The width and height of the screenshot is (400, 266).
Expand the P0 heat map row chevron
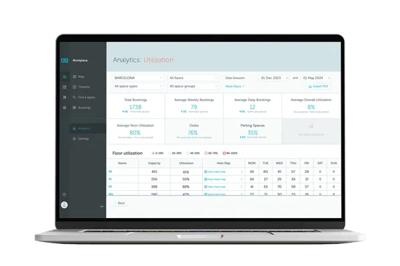click(241, 172)
